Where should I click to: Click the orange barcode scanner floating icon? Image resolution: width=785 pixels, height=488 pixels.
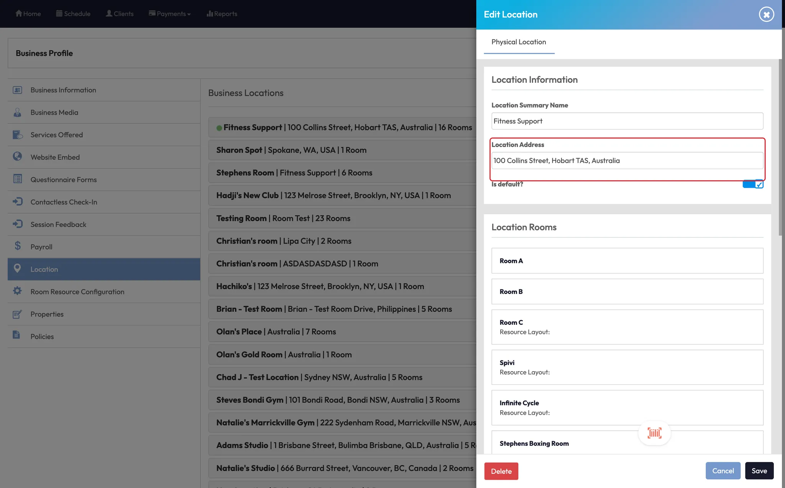click(x=654, y=433)
